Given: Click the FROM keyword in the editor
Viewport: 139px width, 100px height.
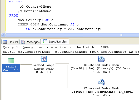Looking at the screenshot, I should pyautogui.click(x=13, y=15).
